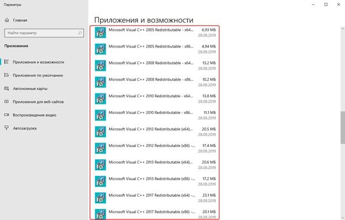The height and width of the screenshot is (220, 345).
Task: Click the Visual C++ 2005 x86 installer icon
Action: point(100,49)
